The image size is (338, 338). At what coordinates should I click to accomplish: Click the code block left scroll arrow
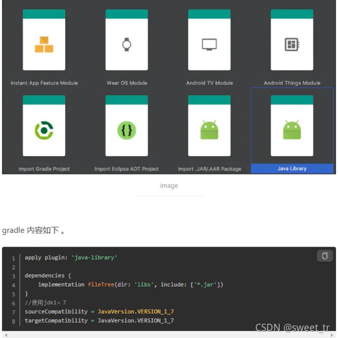click(x=6, y=335)
